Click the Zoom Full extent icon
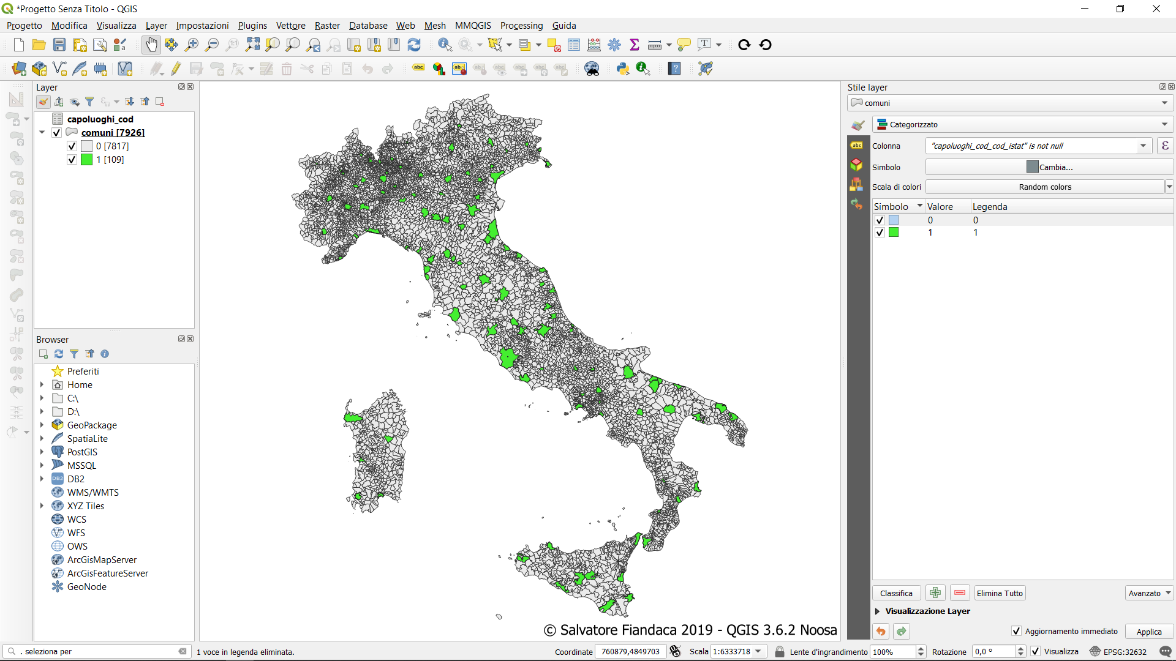This screenshot has height=661, width=1176. 252,45
